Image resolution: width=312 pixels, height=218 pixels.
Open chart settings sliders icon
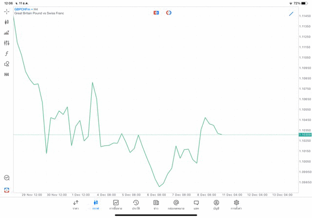pyautogui.click(x=7, y=43)
